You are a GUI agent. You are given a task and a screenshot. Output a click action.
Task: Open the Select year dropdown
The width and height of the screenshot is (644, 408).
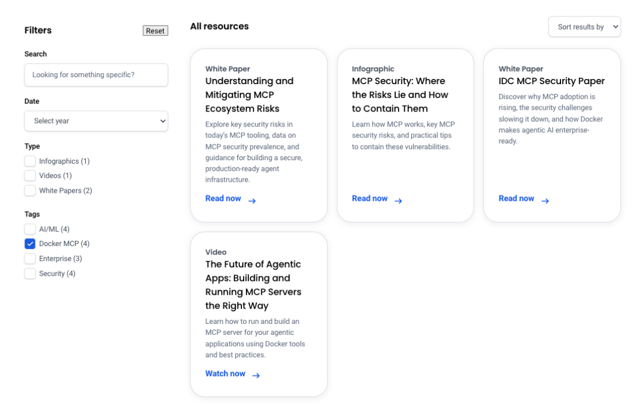click(96, 121)
